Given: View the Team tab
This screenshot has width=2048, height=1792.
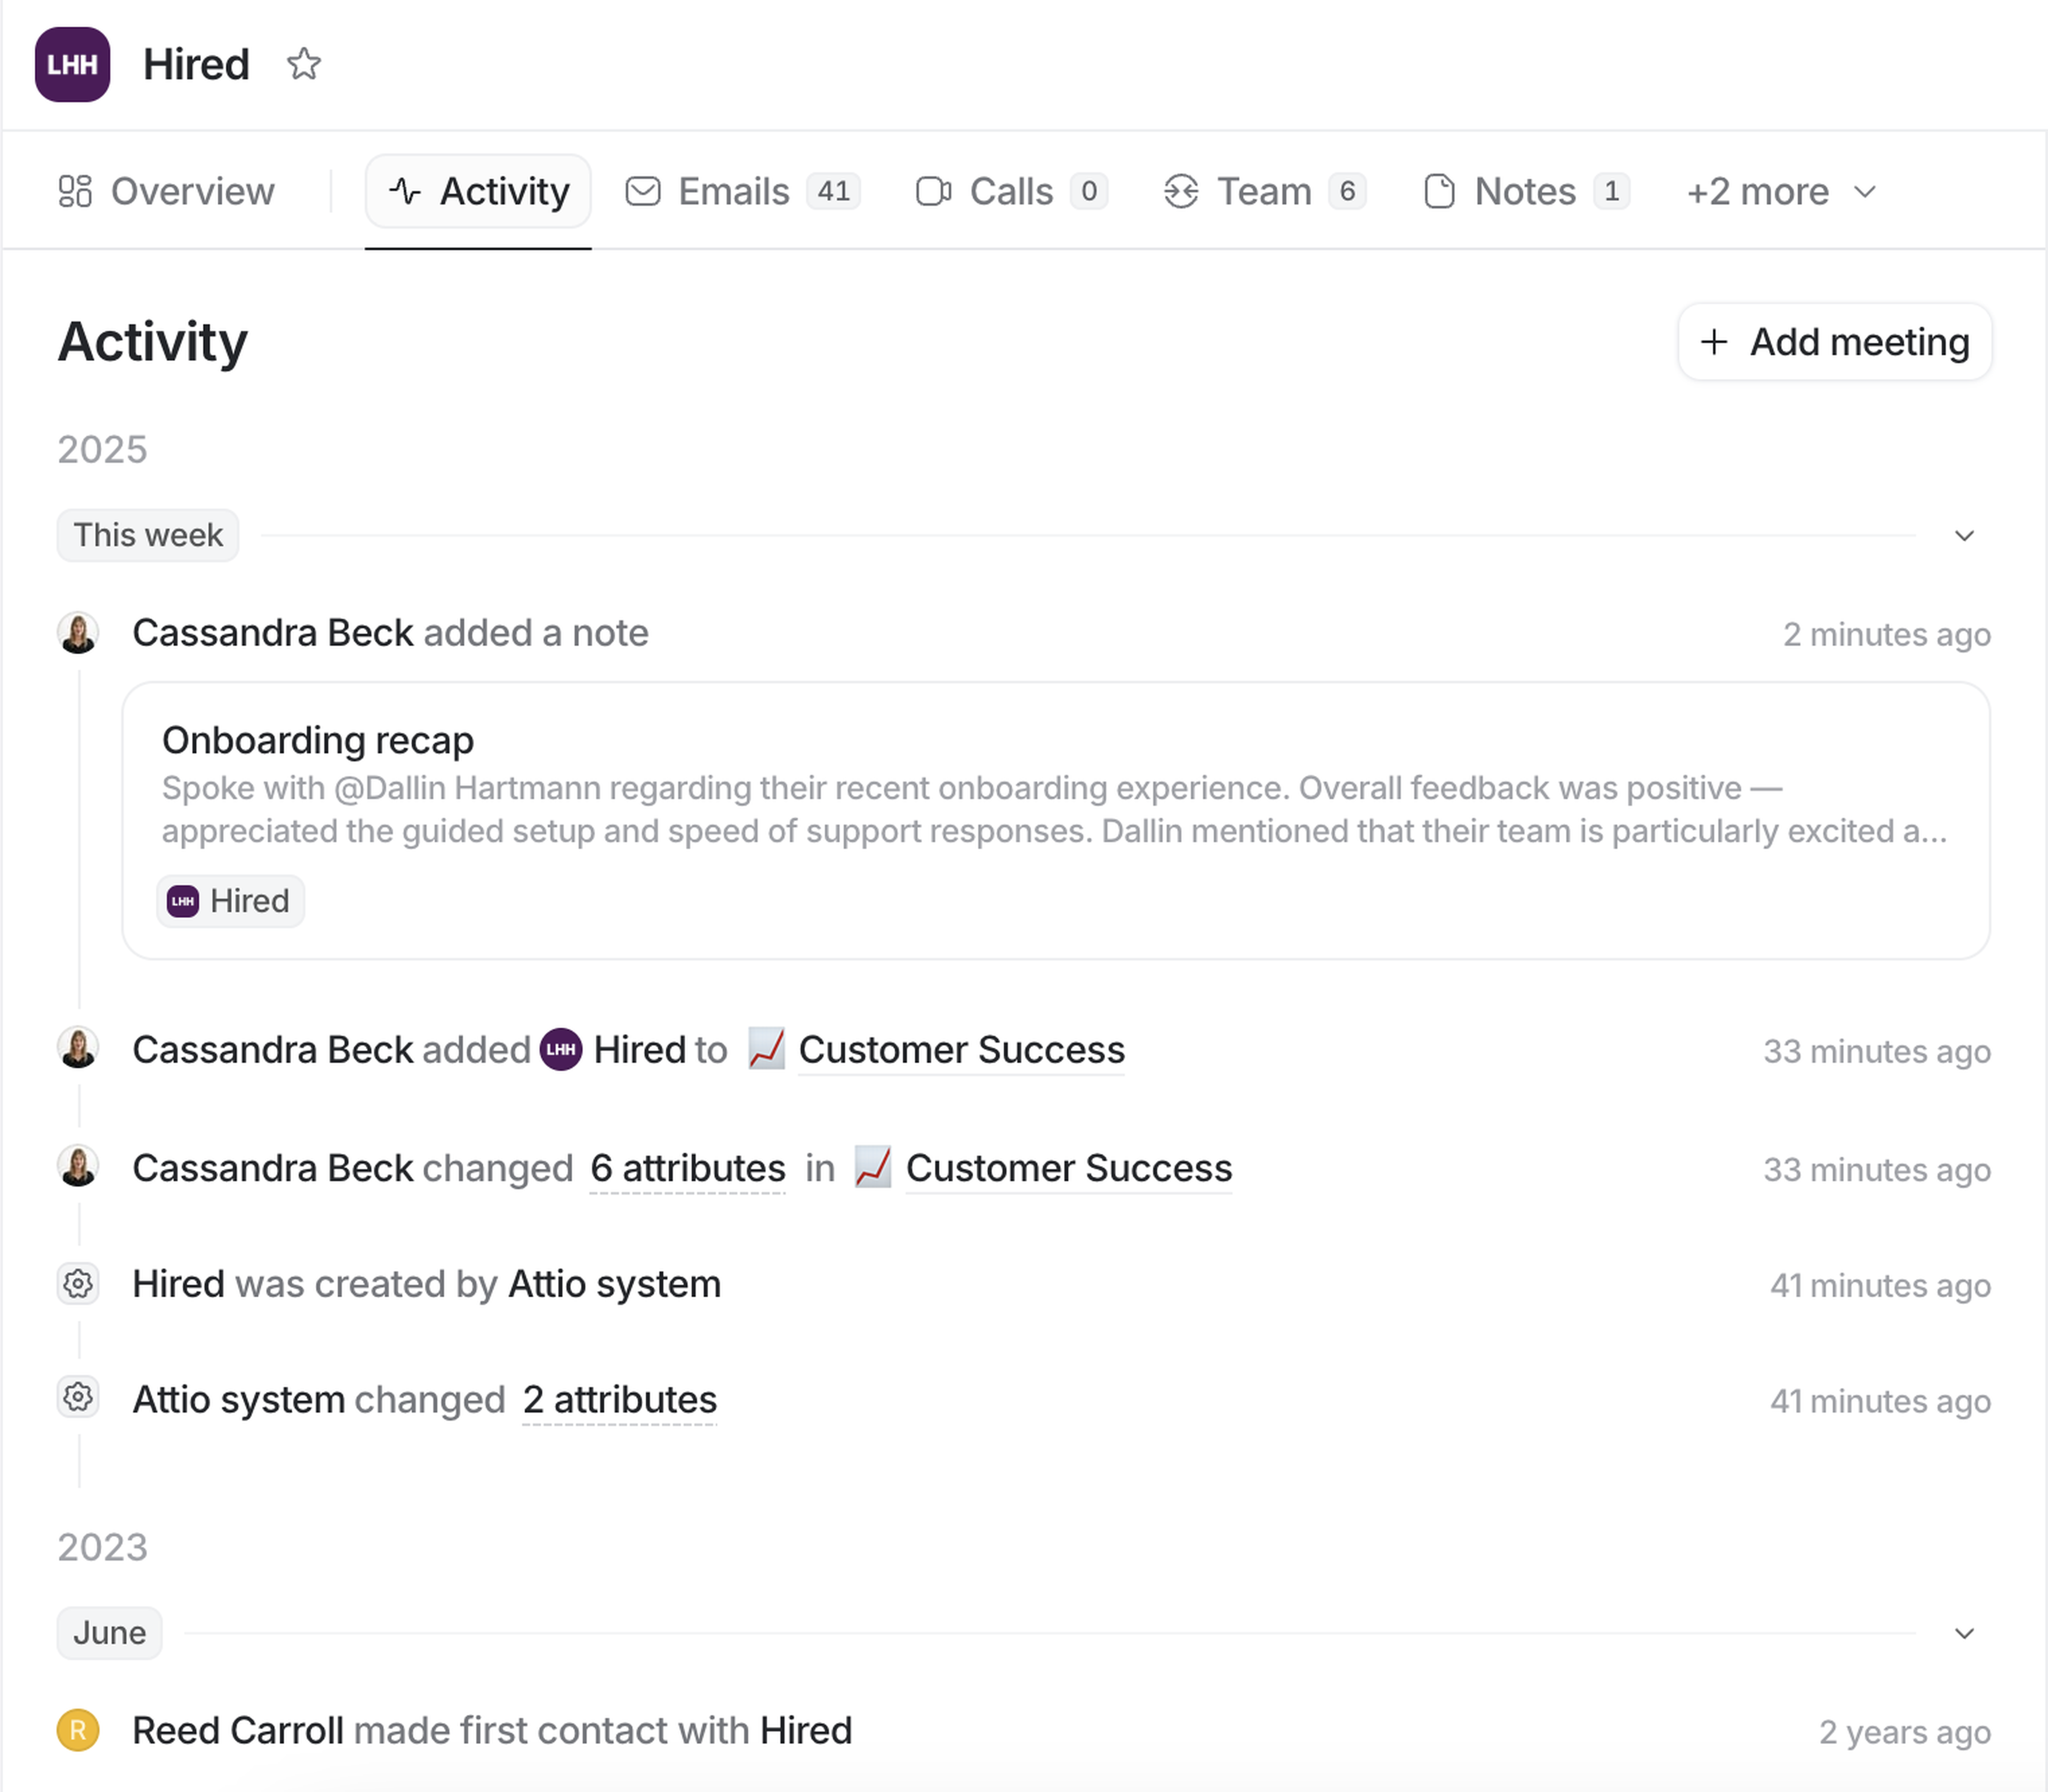Looking at the screenshot, I should pyautogui.click(x=1263, y=191).
